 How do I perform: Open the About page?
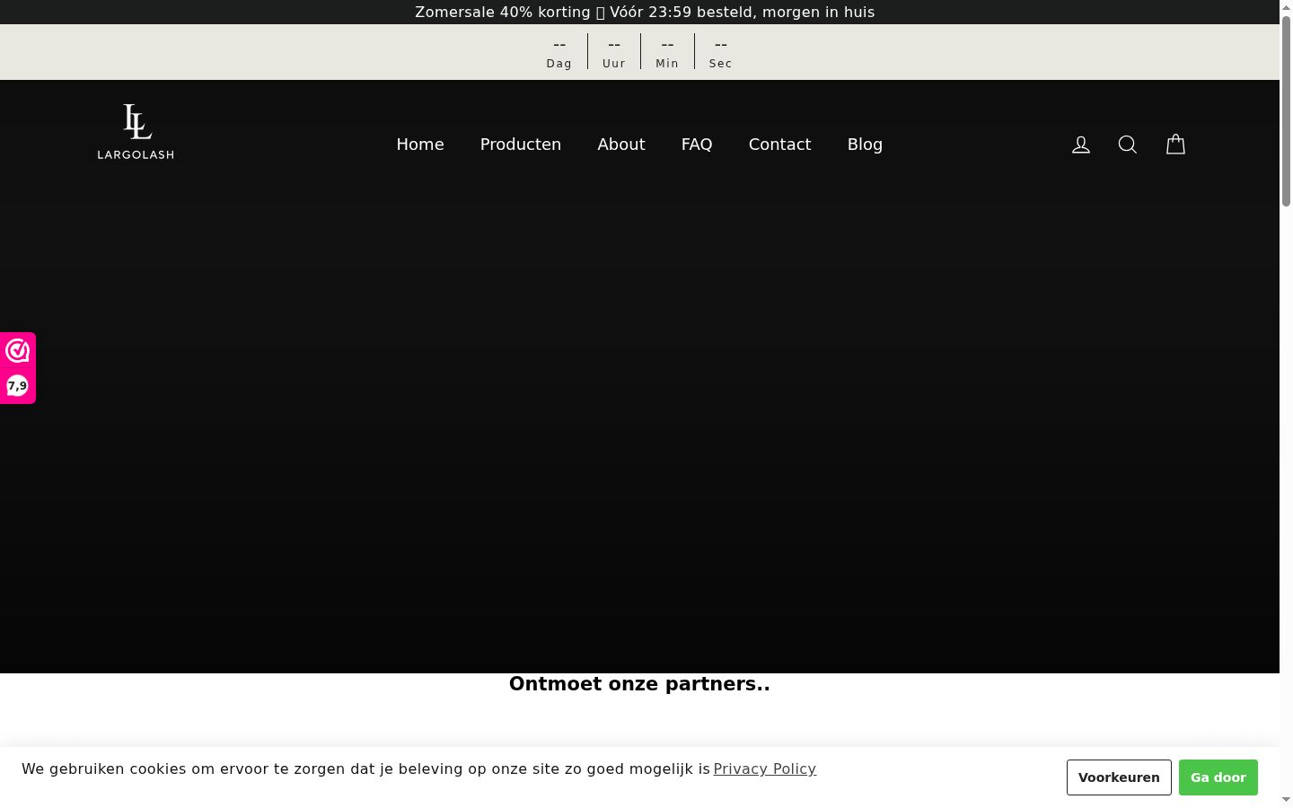tap(621, 145)
